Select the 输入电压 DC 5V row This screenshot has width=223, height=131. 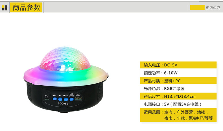(178, 65)
